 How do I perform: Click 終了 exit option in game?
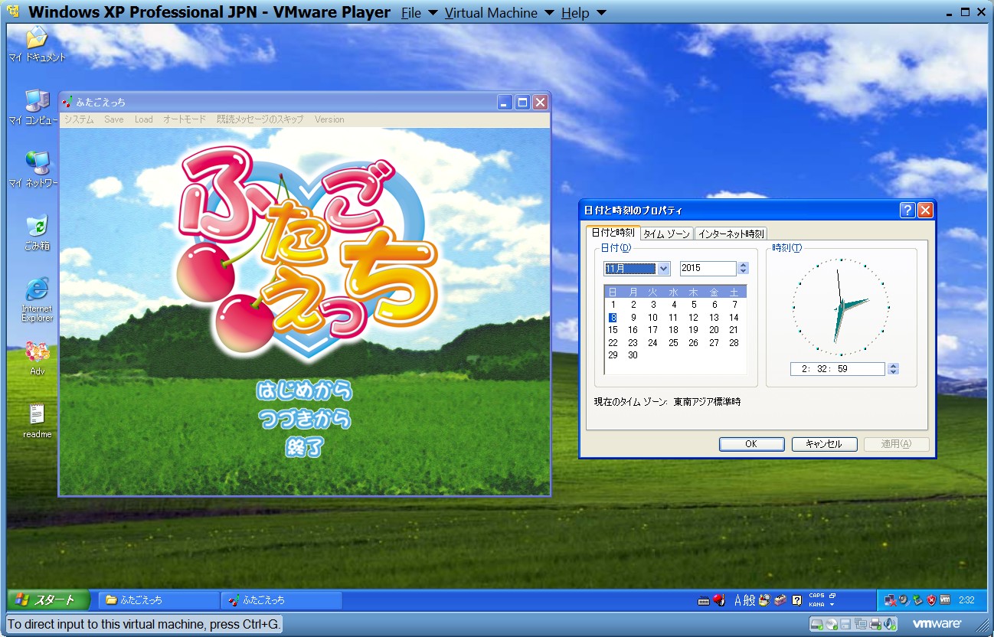point(304,447)
